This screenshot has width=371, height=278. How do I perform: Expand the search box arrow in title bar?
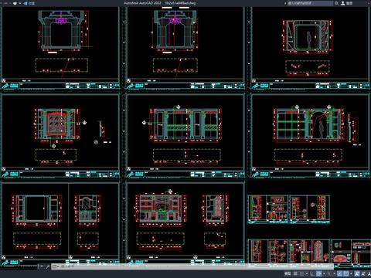pyautogui.click(x=285, y=3)
